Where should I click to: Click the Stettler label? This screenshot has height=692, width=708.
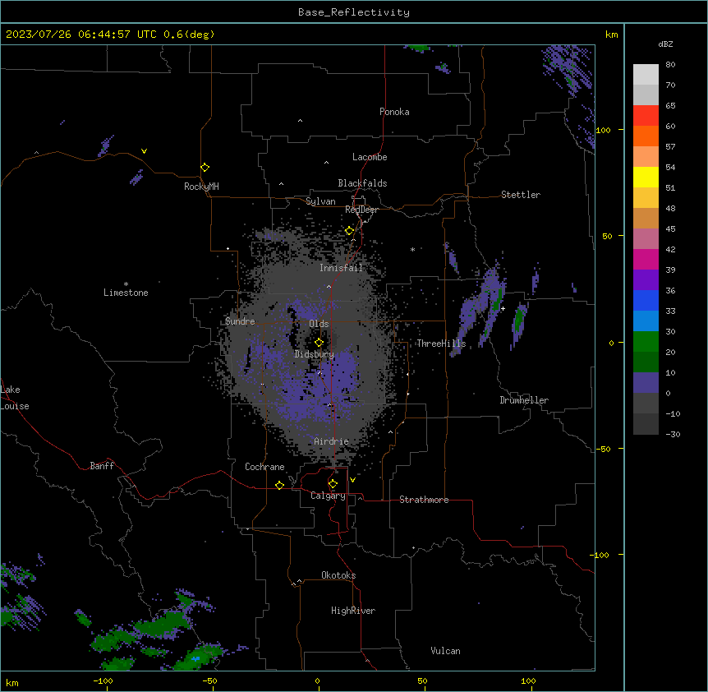[x=521, y=195]
